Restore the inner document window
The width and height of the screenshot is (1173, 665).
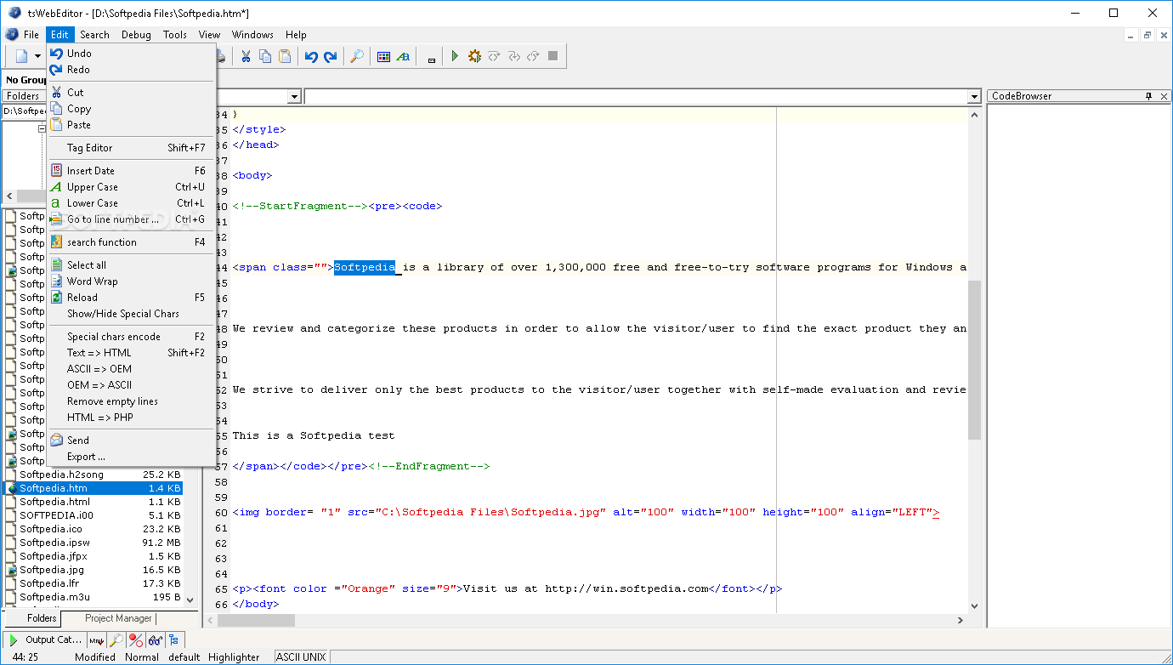1147,35
